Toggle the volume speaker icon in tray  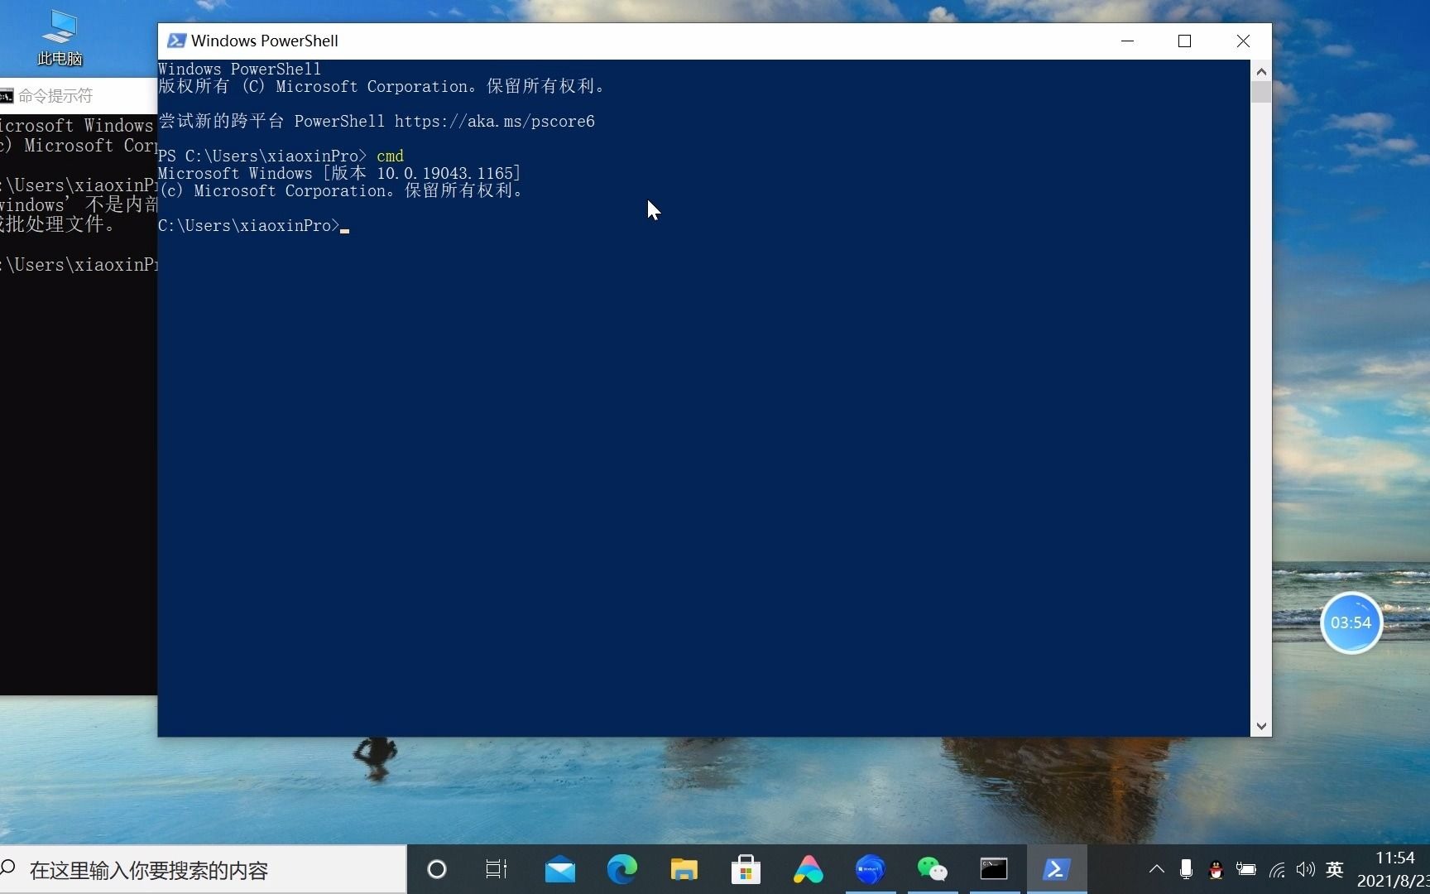pyautogui.click(x=1306, y=870)
